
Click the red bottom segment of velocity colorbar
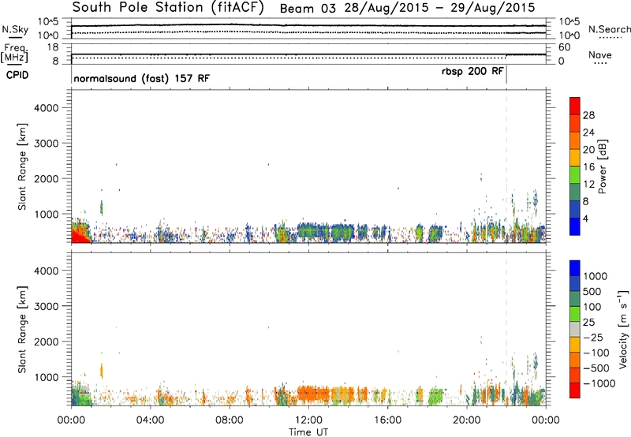coord(575,390)
